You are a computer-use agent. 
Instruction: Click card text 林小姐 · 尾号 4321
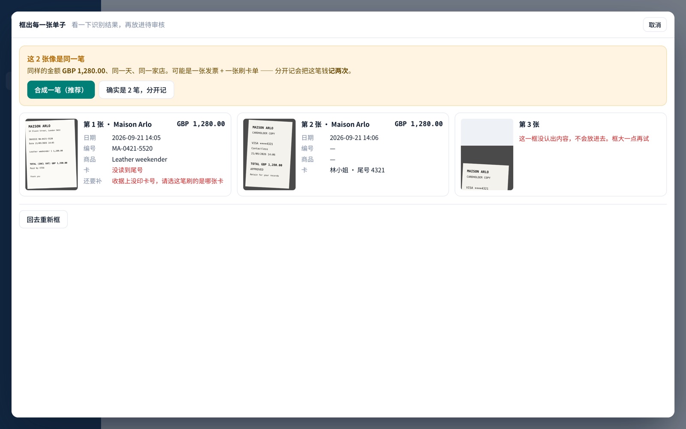(357, 170)
